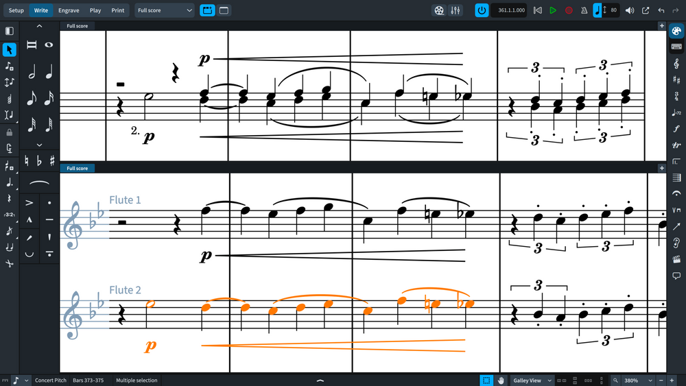
Task: Toggle lock duration
Action: tap(9, 132)
